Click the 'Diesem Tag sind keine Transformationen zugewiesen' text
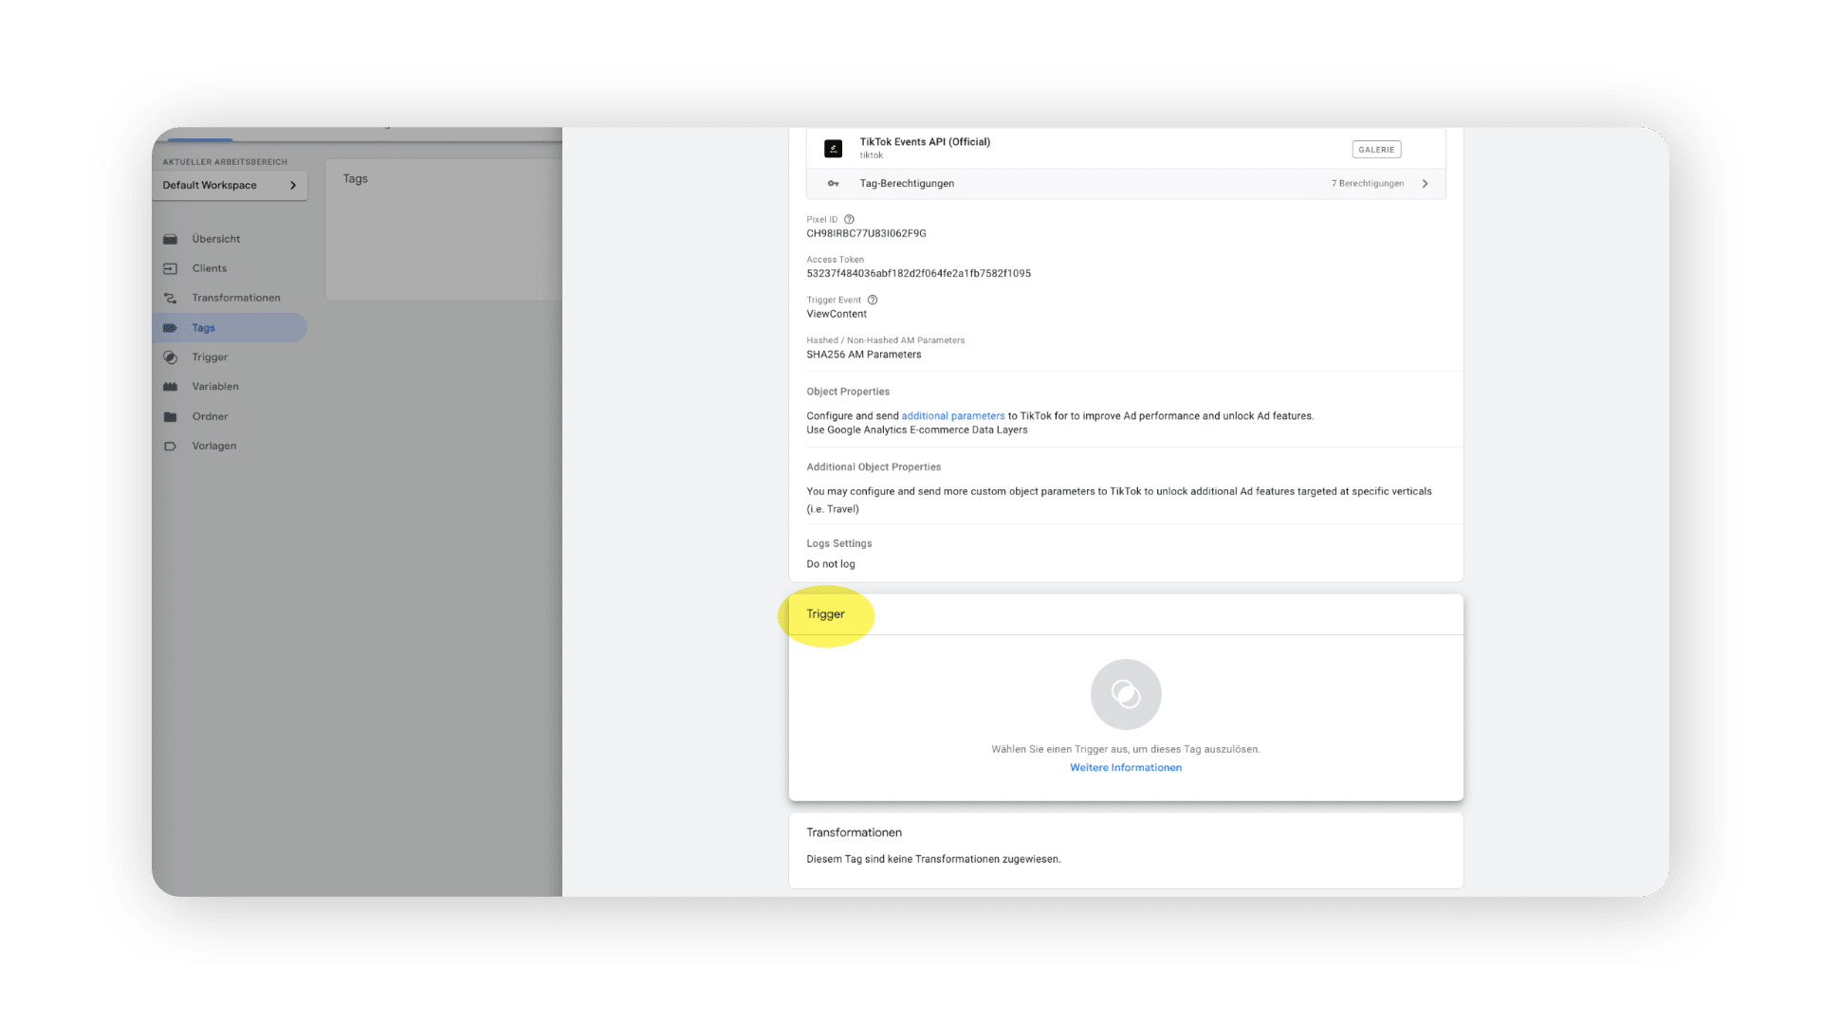The image size is (1821, 1024). [933, 859]
